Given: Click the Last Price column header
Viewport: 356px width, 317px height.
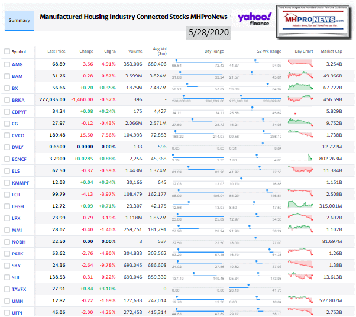Looking at the screenshot, I should 56,51.
